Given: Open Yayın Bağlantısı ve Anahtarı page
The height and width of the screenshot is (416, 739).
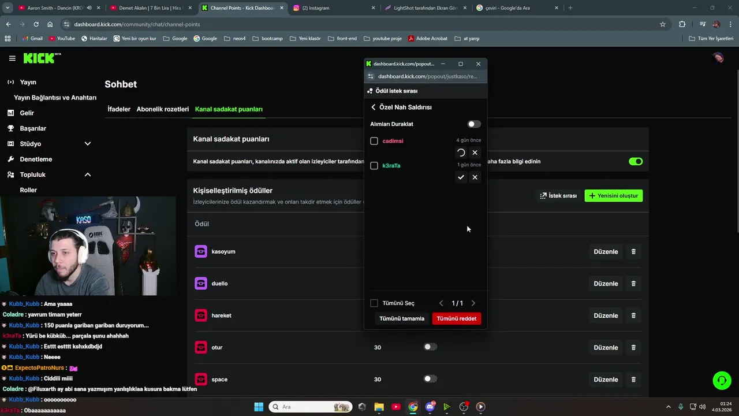Looking at the screenshot, I should click(55, 98).
